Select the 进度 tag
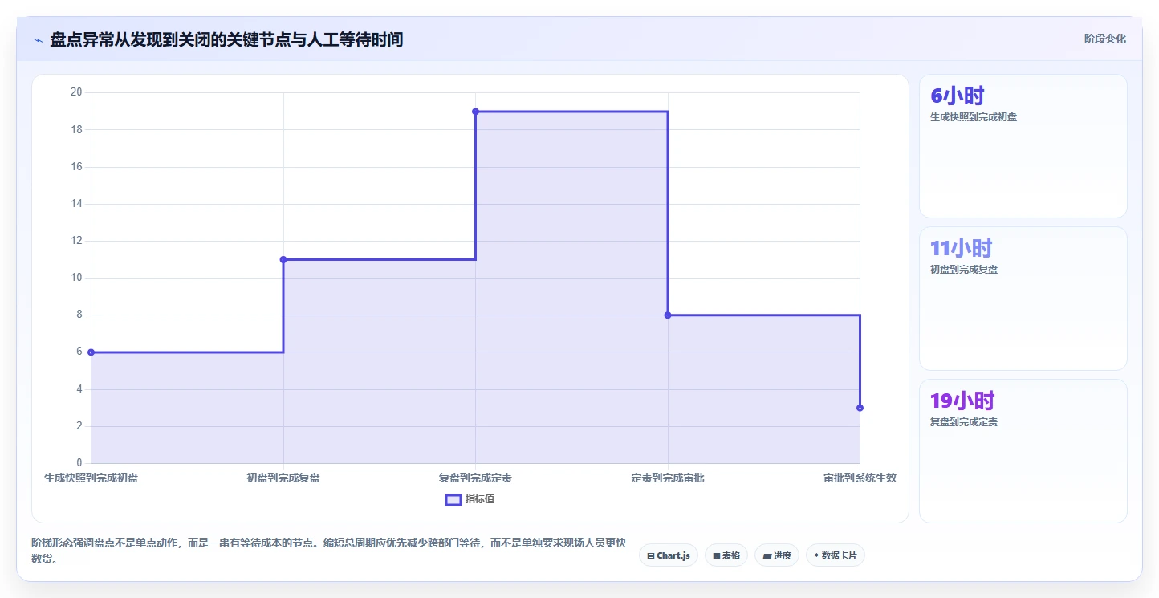The image size is (1159, 598). point(777,555)
